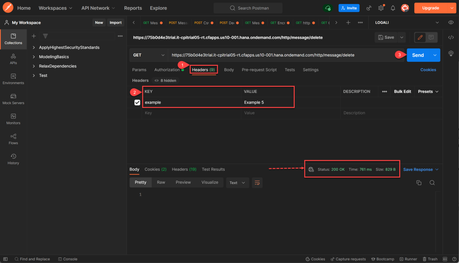Screen dimensions: 459x263
Task: Click the empty Key field in headers table
Action: (x=191, y=113)
